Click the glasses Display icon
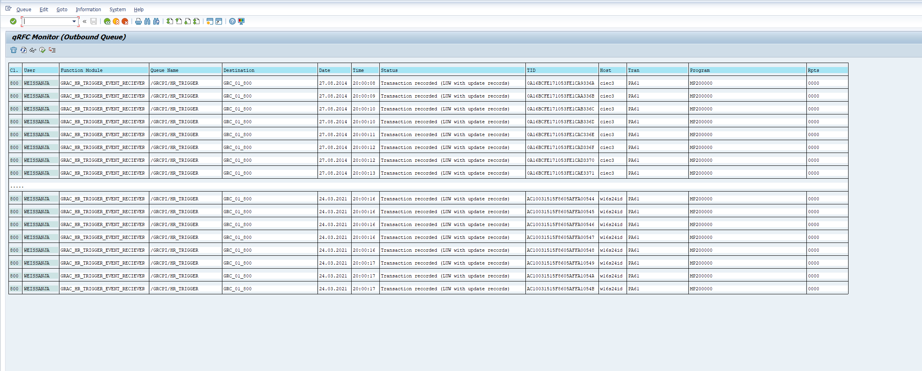The width and height of the screenshot is (922, 371). [x=33, y=50]
